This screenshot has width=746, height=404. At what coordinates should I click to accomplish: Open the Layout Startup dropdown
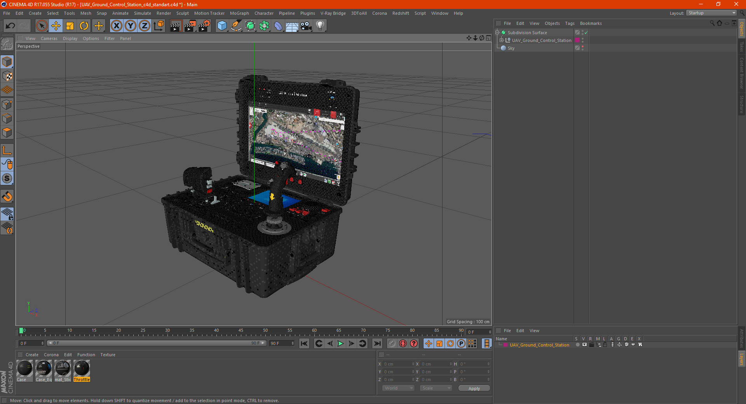click(712, 13)
